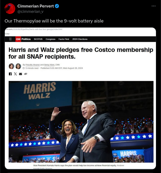Open the SCOTUS navigation item
Viewport: 161px width, 173px height.
point(38,39)
